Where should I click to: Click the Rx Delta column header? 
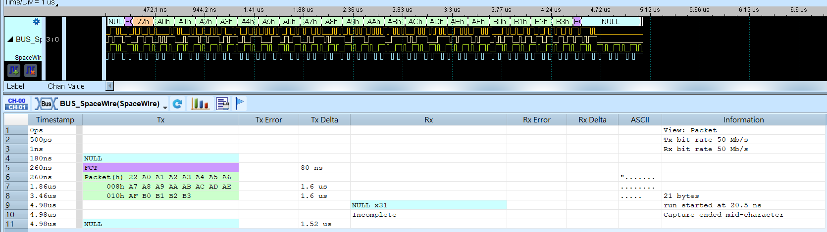click(x=592, y=120)
